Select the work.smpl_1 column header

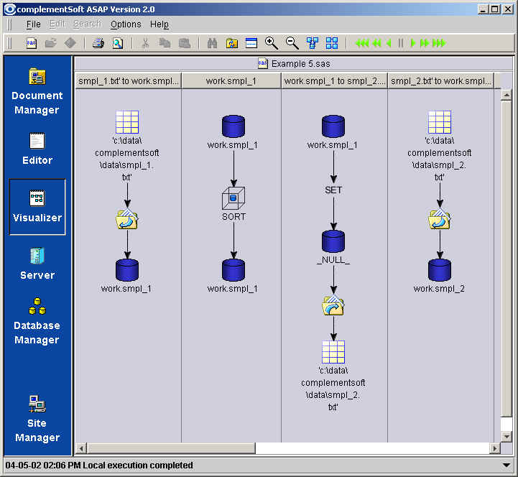click(x=231, y=81)
